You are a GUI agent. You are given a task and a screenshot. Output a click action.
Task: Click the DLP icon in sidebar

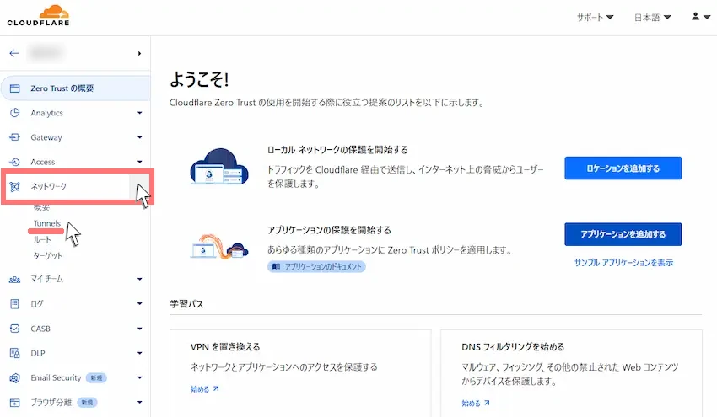coord(14,353)
